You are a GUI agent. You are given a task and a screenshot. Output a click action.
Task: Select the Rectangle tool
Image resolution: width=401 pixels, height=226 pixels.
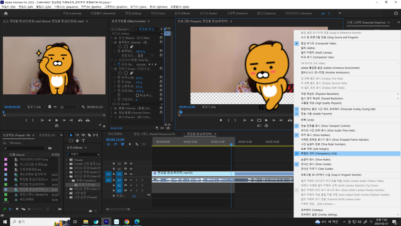click(71, 141)
